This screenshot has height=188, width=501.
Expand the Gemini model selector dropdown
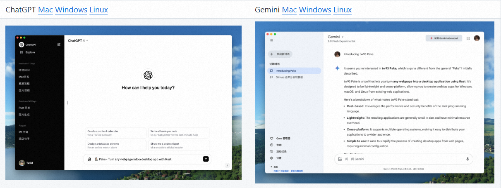[336, 37]
